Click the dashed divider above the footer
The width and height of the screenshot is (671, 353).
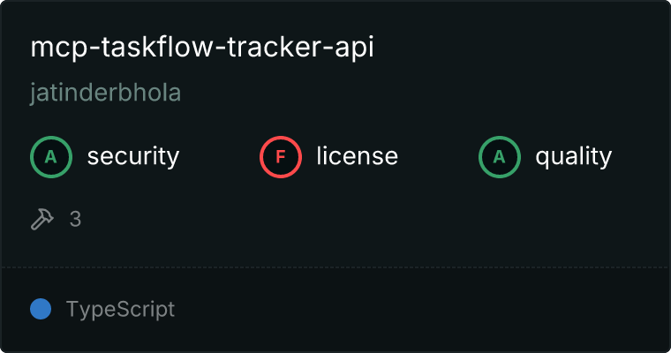[335, 267]
